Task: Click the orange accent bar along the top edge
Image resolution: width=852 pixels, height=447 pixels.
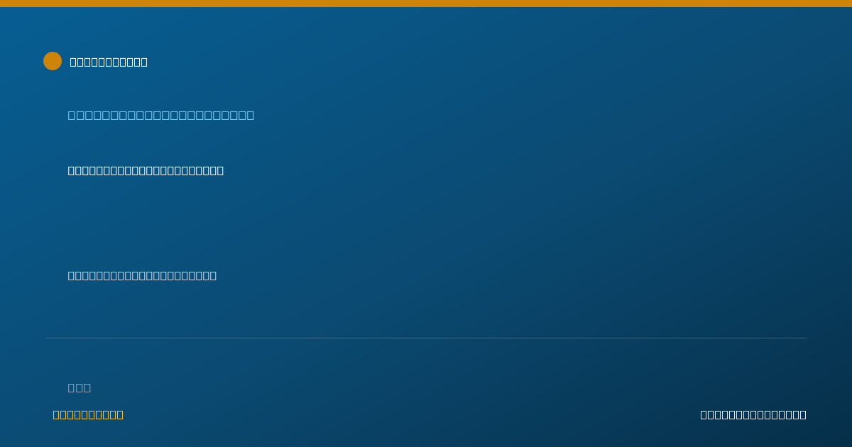Action: [x=426, y=4]
